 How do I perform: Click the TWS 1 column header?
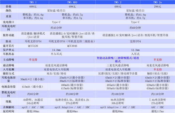[x=33, y=2]
